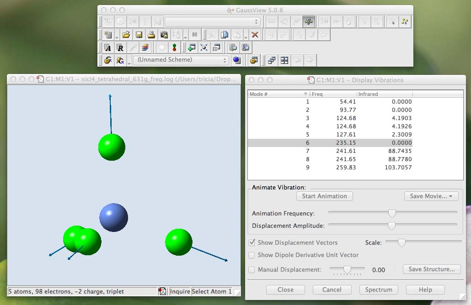
Task: Click the Save floppy disk icon
Action: [x=139, y=35]
